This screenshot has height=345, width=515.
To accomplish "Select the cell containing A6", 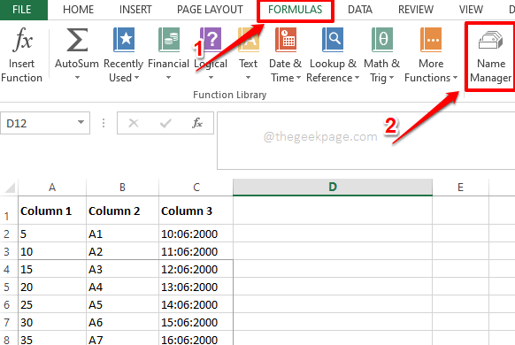I will [x=122, y=322].
